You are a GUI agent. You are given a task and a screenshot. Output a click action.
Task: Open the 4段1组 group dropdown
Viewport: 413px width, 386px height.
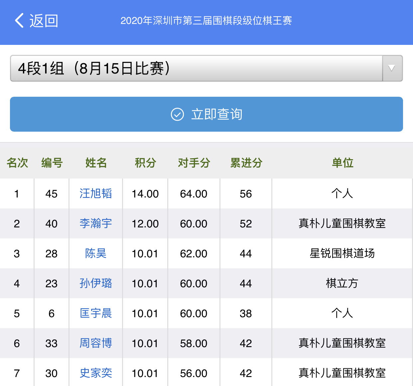pos(196,68)
